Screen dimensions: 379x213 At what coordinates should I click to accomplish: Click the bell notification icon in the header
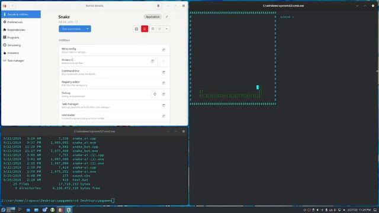click(158, 5)
